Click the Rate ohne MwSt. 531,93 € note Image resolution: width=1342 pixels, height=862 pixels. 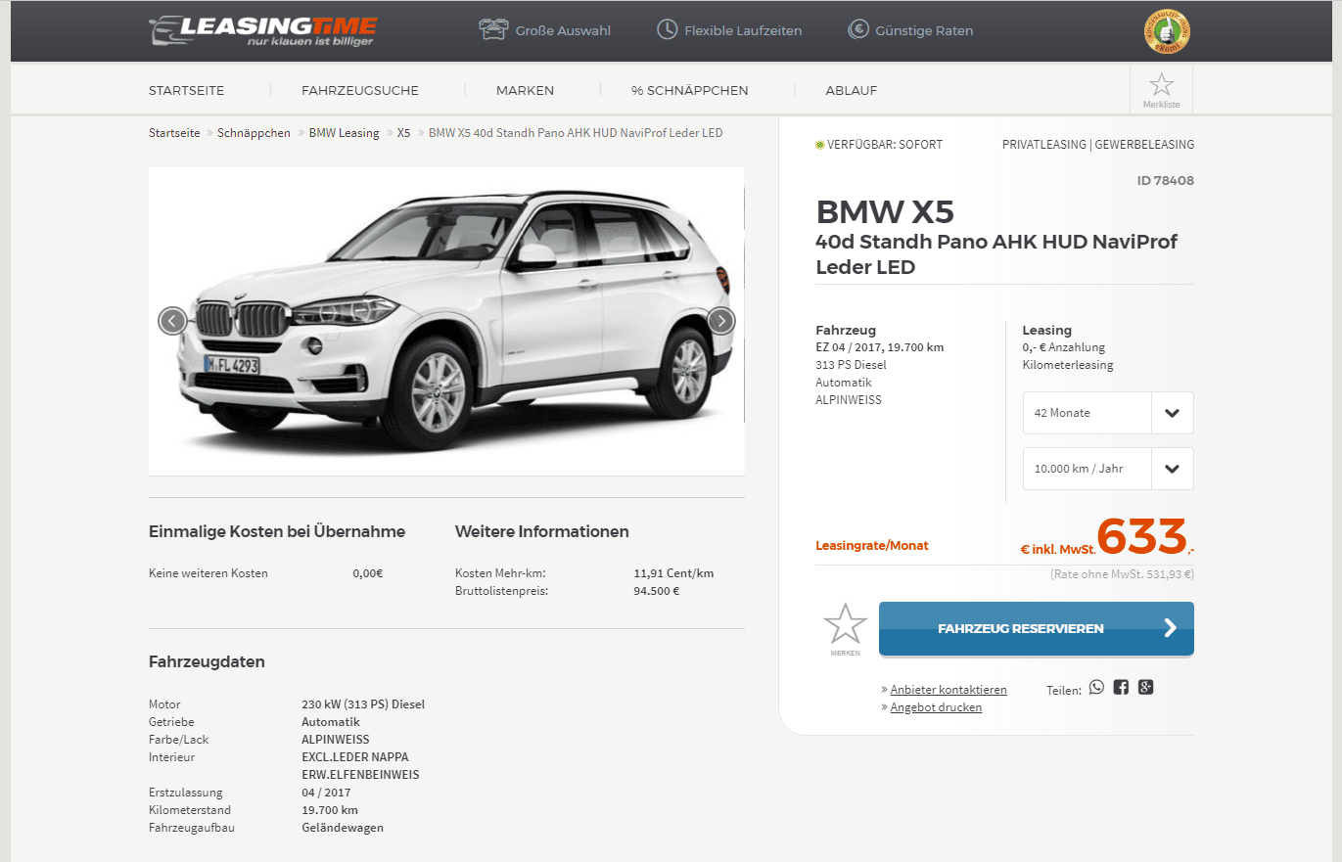click(1122, 575)
